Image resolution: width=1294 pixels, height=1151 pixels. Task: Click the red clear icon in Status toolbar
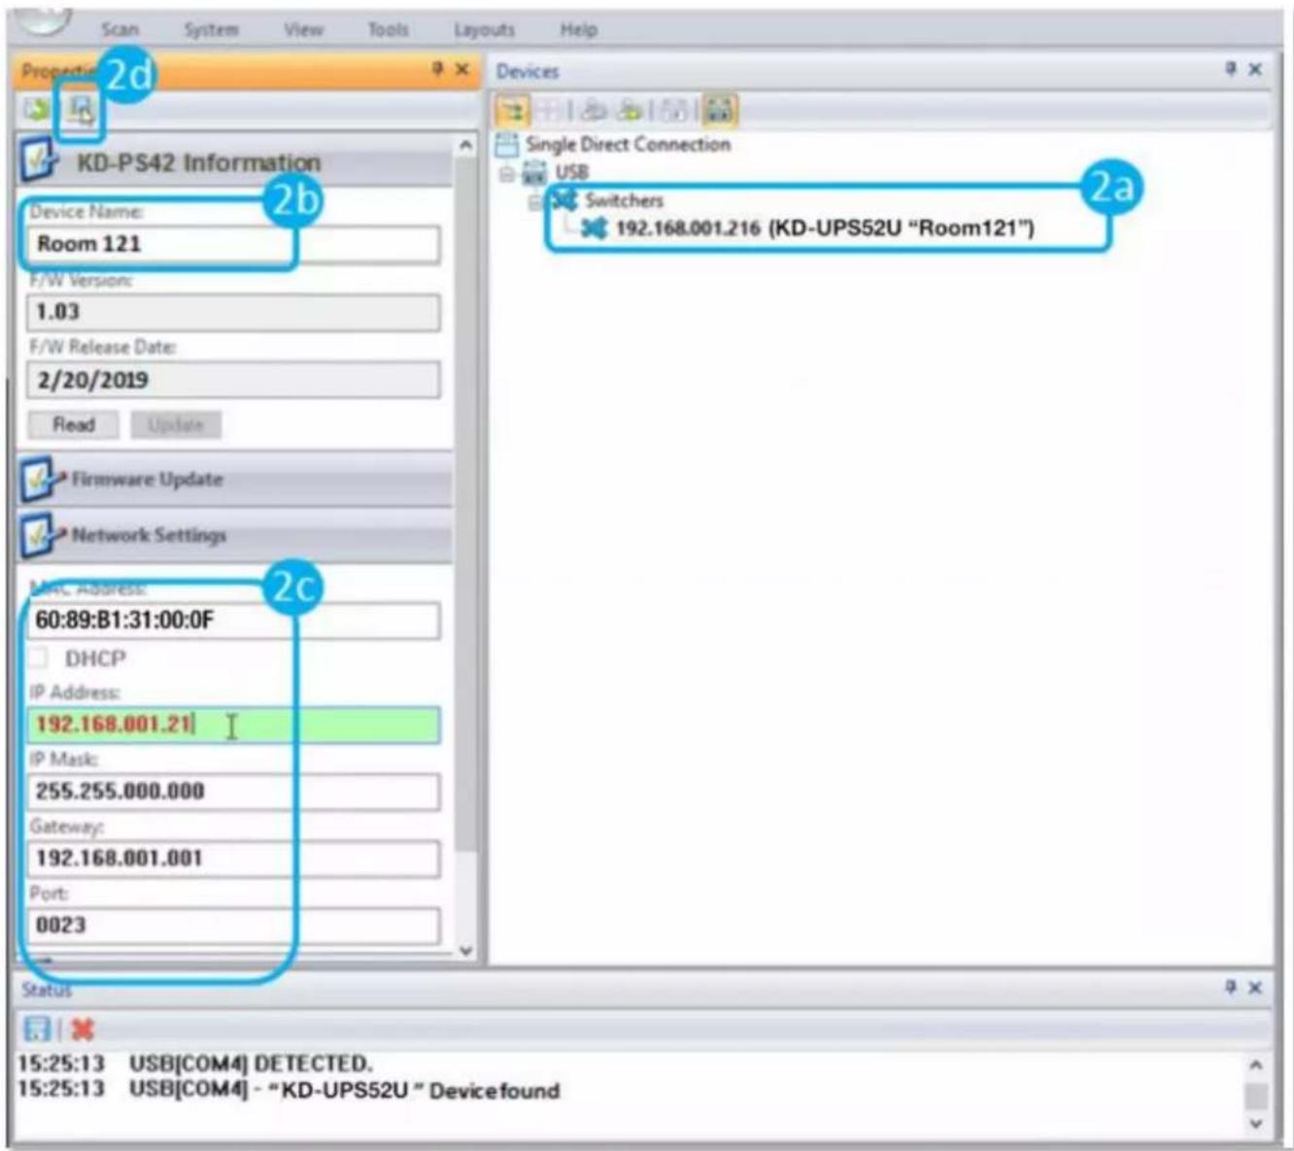tap(84, 1030)
